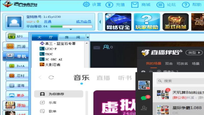Image resolution: width=204 pixels, height=115 pixels.
Task: Open 乐库 in music sidebar
Action: tap(53, 103)
